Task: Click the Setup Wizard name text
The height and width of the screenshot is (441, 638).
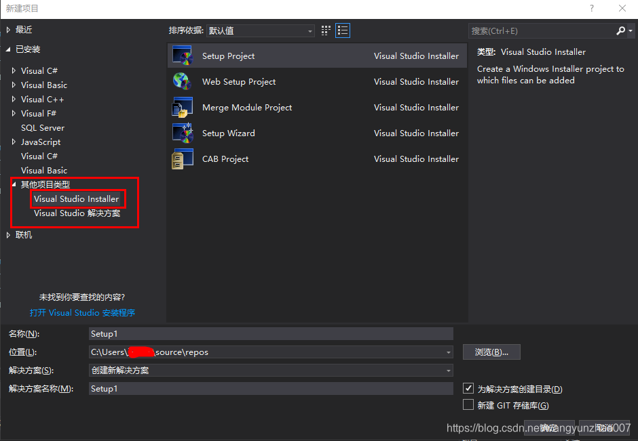Action: 228,133
